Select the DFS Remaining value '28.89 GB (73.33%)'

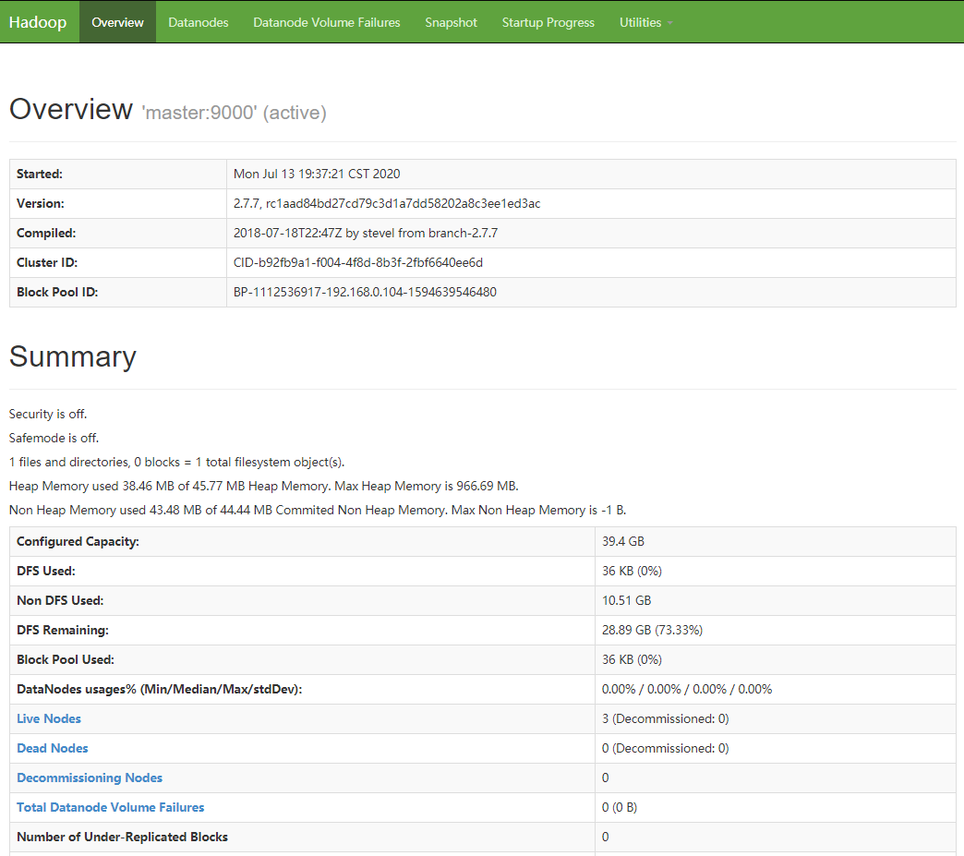pyautogui.click(x=652, y=630)
